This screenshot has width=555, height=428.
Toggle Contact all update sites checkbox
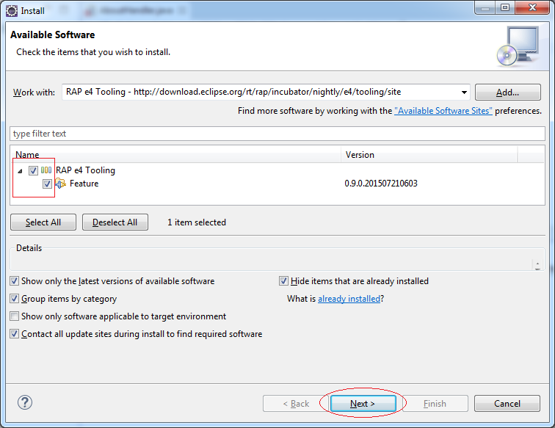14,334
